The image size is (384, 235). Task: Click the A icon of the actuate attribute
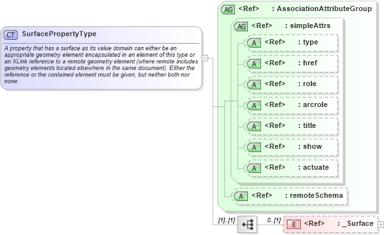click(x=254, y=168)
